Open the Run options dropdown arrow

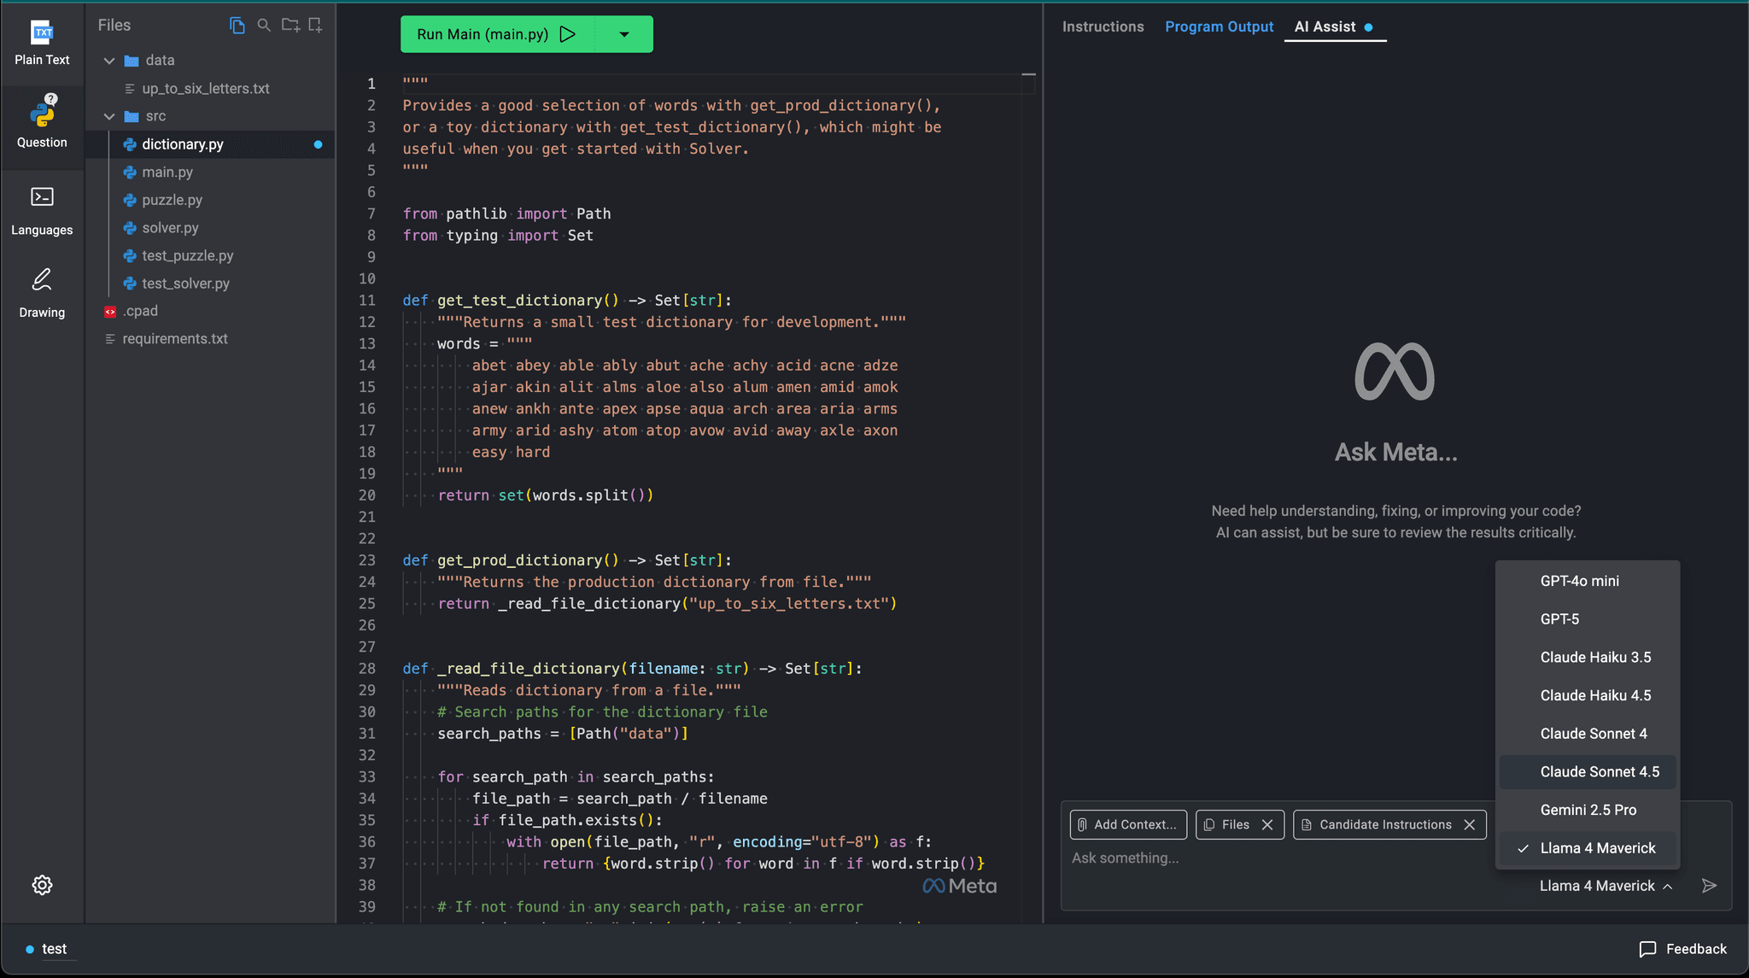pyautogui.click(x=623, y=34)
